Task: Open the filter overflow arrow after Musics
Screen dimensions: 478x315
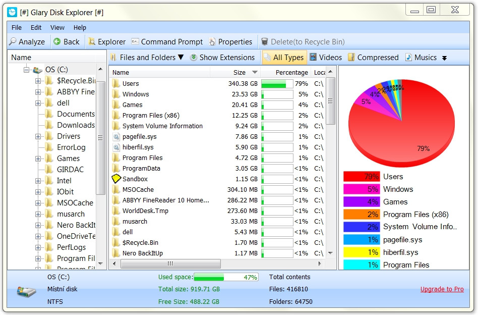Action: click(444, 58)
